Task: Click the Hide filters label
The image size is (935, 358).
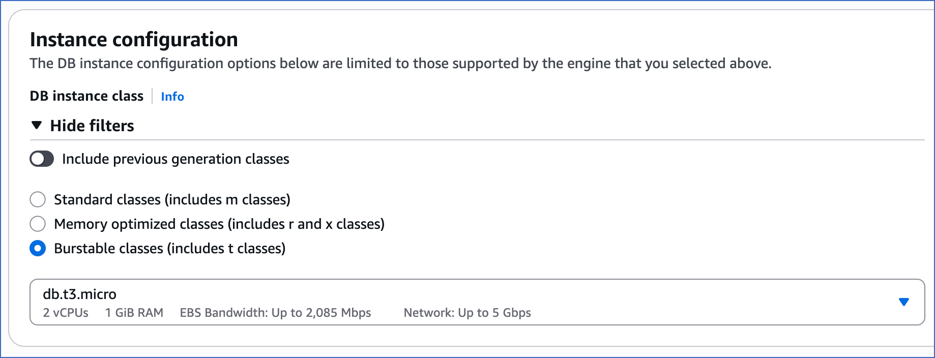Action: click(x=92, y=125)
